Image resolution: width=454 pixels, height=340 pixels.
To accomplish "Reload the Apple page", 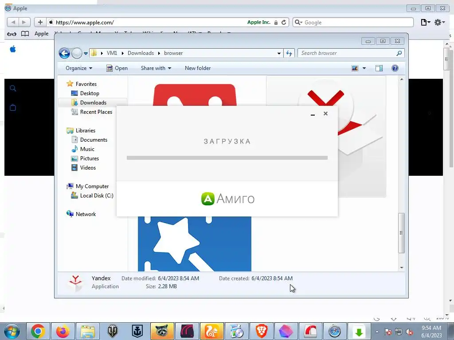I will pyautogui.click(x=284, y=22).
